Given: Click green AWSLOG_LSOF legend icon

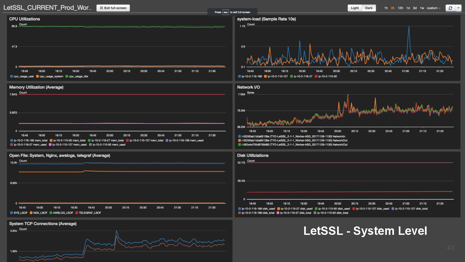Looking at the screenshot, I should pyautogui.click(x=51, y=213).
